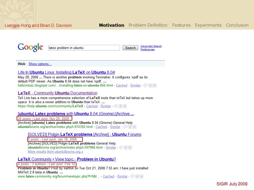Click remove X icon on latex-community.org result
This screenshot has height=190, width=254.
(142, 177)
